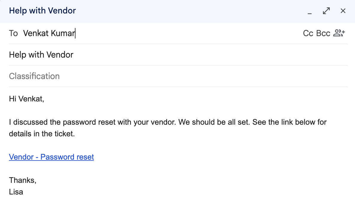Select the Venkat Kumar recipient
Image resolution: width=355 pixels, height=210 pixels.
point(49,33)
